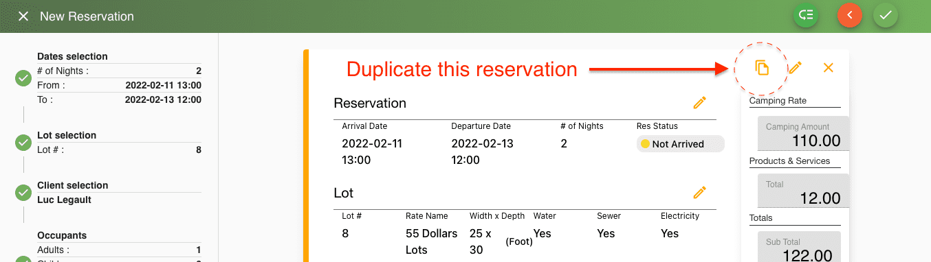Click the Not Arrived status chip
Viewport: 931px width, 262px height.
(680, 144)
